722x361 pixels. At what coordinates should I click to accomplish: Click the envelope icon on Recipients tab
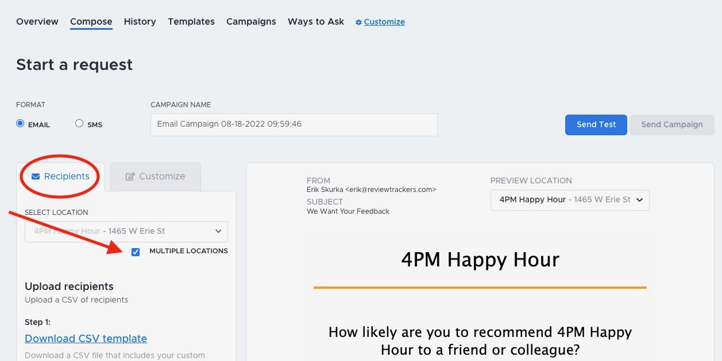pos(36,176)
